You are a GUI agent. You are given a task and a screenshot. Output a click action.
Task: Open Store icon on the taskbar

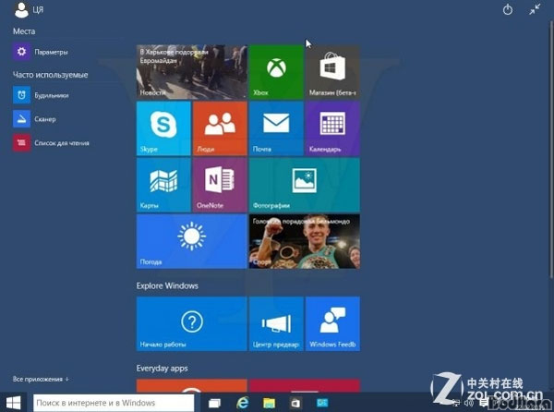coord(295,403)
